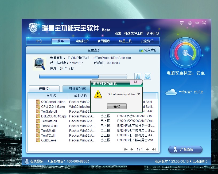
Task: Select the GPU-Z.0.4.5.exe row
Action: [x=93, y=107]
